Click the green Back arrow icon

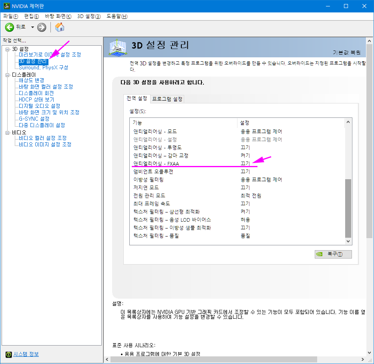coord(10,27)
